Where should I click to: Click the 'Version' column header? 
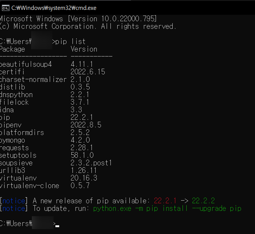point(84,49)
